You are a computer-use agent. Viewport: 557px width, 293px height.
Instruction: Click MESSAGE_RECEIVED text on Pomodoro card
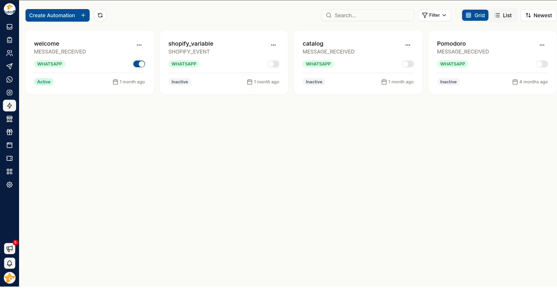(463, 52)
